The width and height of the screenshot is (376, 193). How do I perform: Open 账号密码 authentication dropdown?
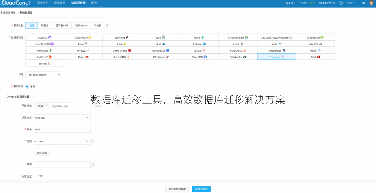62,118
